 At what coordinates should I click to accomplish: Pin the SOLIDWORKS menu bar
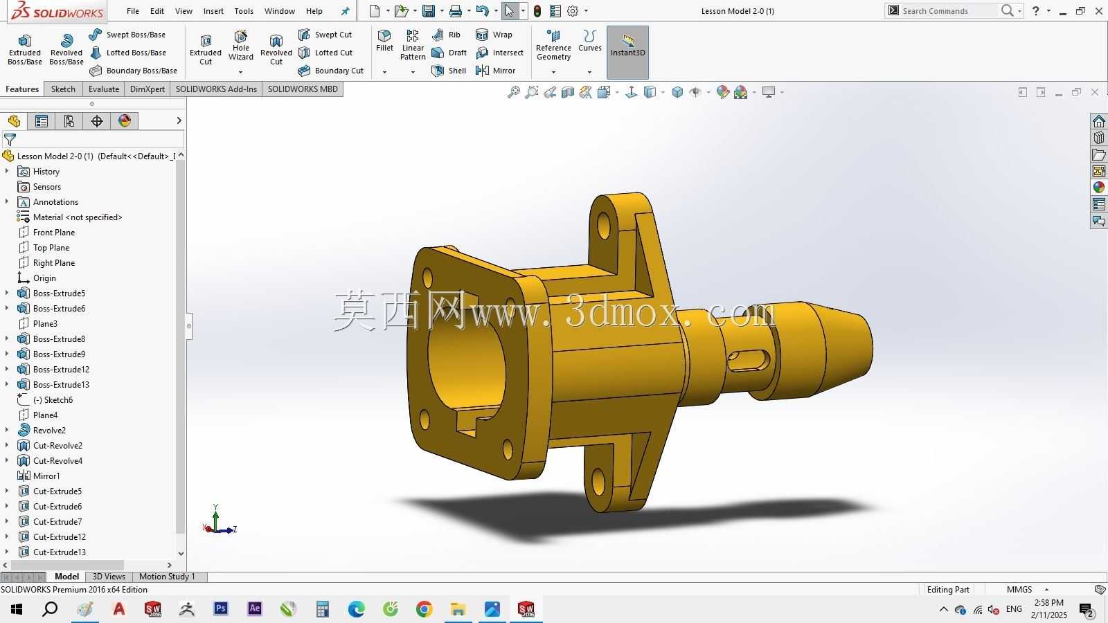[x=346, y=11]
